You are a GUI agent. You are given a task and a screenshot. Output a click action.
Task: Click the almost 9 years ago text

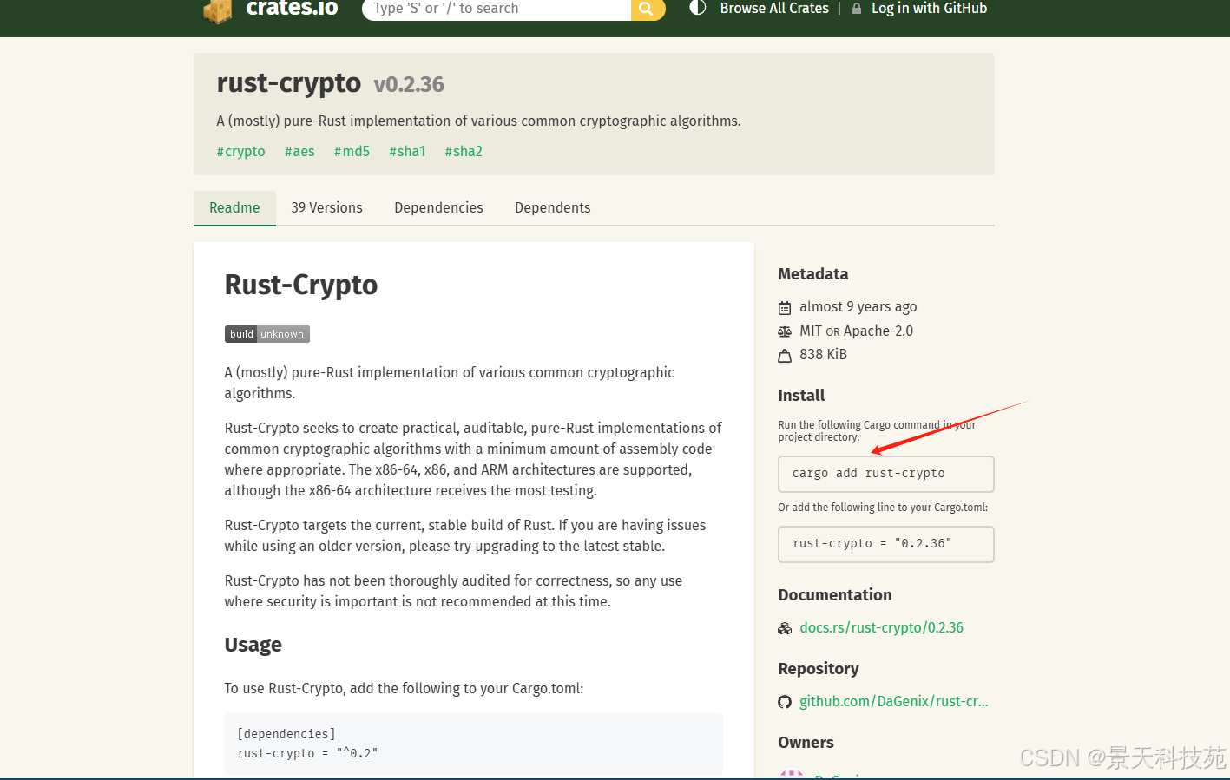pyautogui.click(x=858, y=306)
